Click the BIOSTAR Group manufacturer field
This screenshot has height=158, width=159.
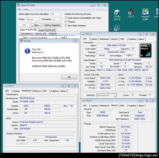click(47, 98)
